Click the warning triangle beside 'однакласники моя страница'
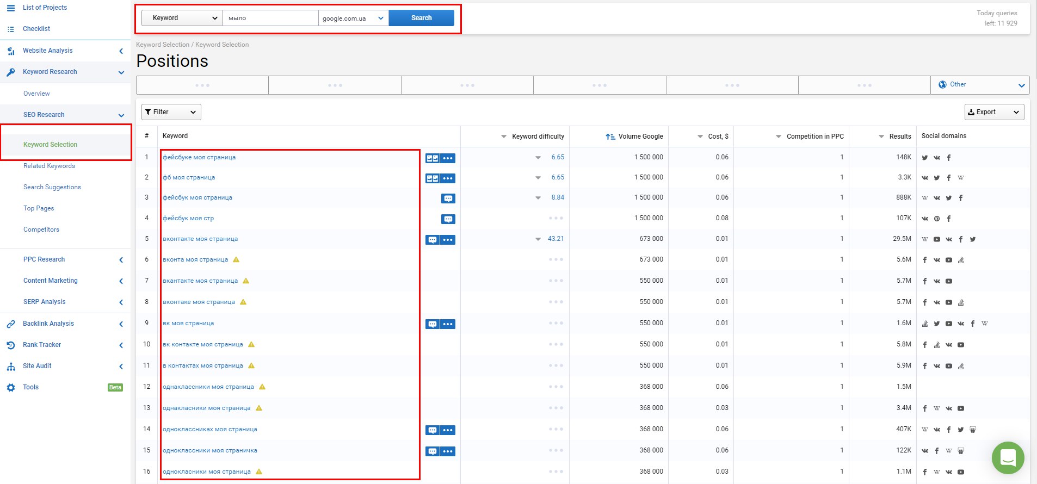The height and width of the screenshot is (484, 1037). [259, 408]
